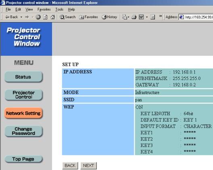
Task: Click the Edit with Word icon
Action: [x=141, y=17]
